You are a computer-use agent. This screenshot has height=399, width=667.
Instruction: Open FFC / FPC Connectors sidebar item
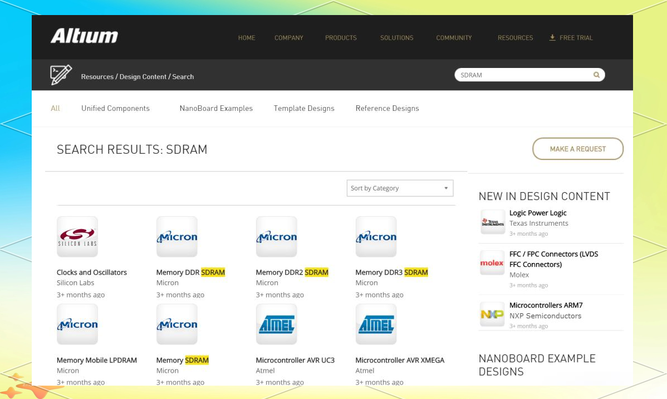point(553,259)
